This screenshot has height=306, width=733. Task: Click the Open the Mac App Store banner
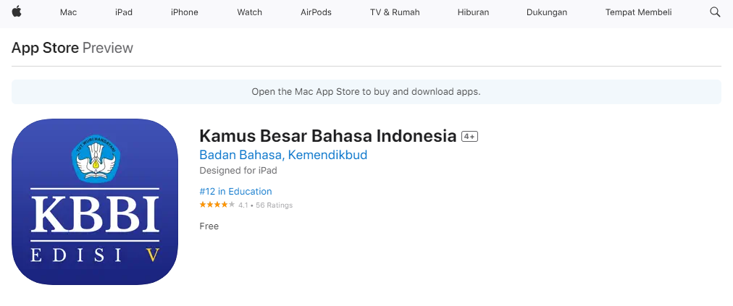point(366,92)
